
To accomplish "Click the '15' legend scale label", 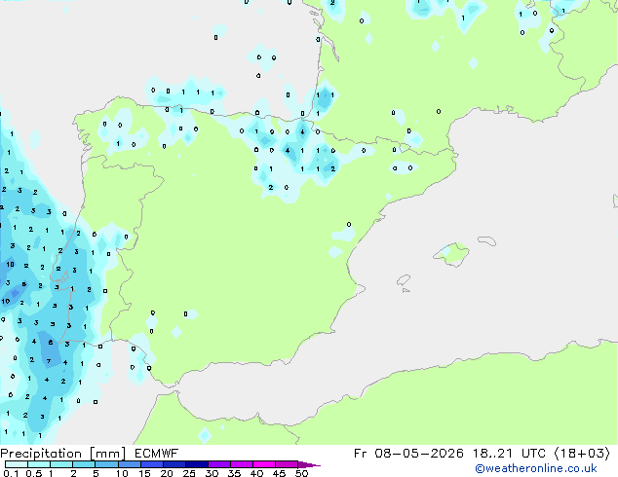I will coord(144,473).
